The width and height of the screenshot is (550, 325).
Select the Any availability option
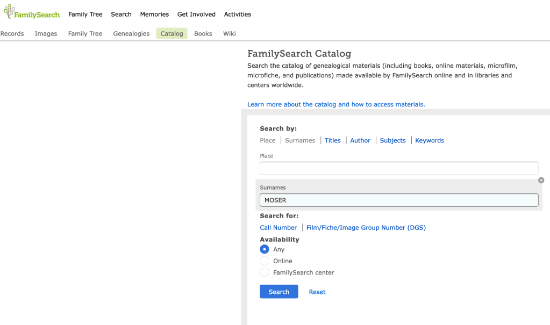point(265,249)
